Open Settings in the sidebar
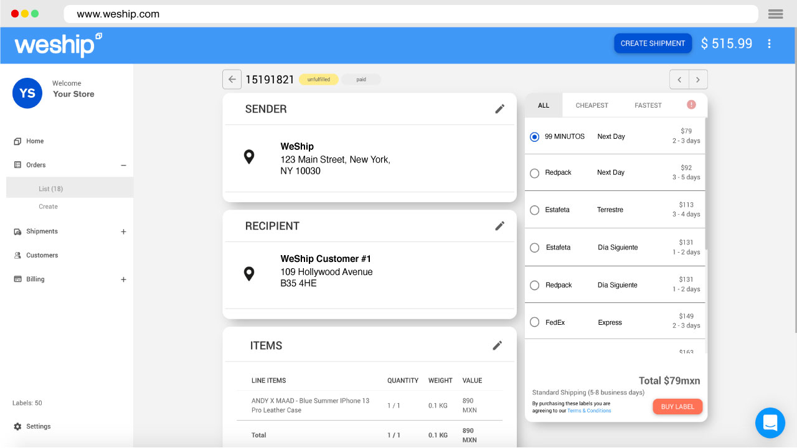Viewport: 797px width, 448px height. pyautogui.click(x=39, y=427)
